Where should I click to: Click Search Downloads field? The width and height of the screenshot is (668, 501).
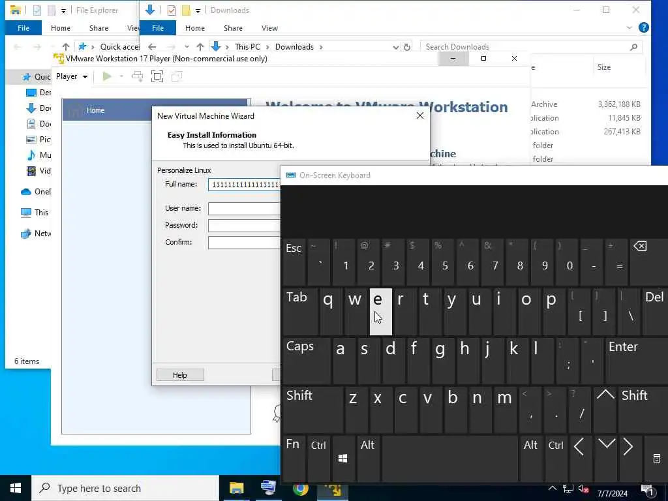(530, 47)
